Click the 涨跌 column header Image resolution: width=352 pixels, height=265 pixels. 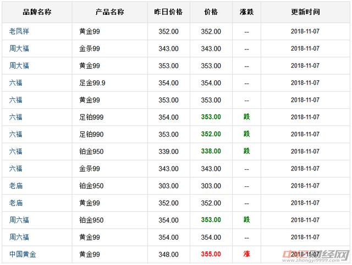[246, 12]
